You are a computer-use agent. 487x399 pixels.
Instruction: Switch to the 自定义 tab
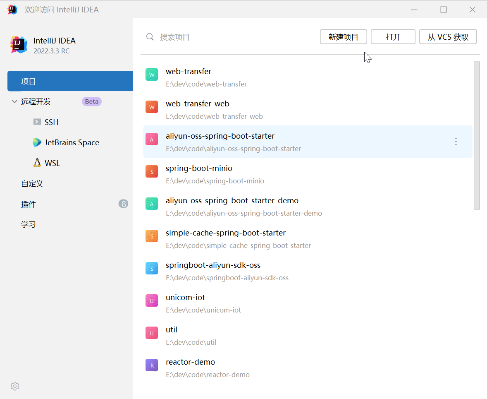[x=32, y=183]
